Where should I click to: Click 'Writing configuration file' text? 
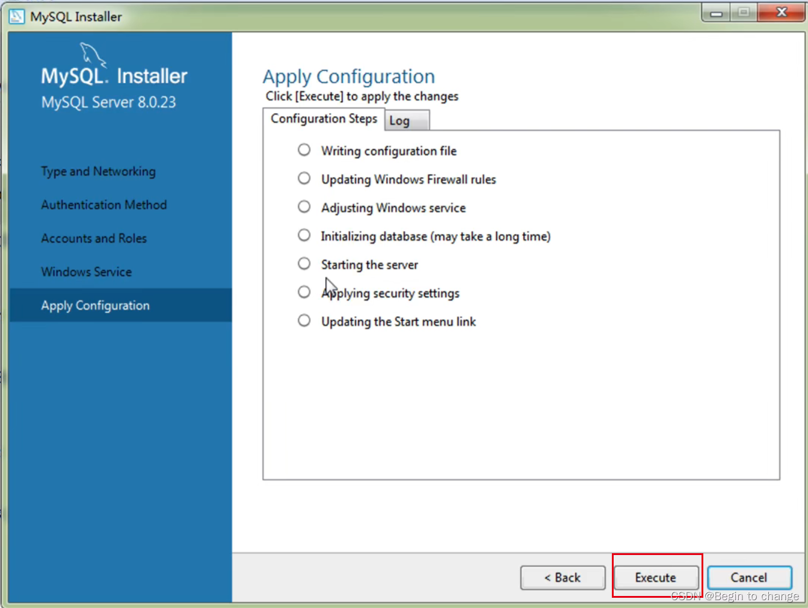coord(389,151)
